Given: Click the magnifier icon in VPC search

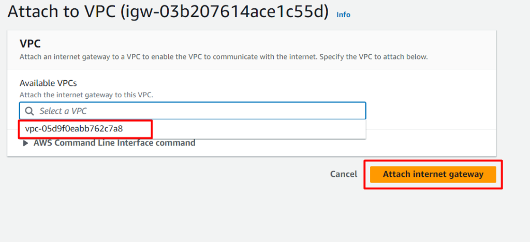Looking at the screenshot, I should pyautogui.click(x=30, y=111).
